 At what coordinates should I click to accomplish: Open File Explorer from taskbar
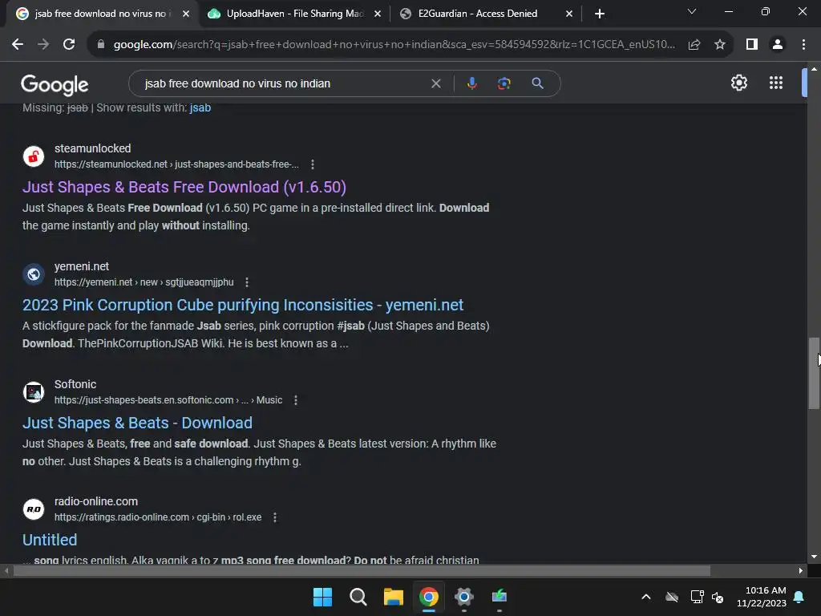[x=393, y=597]
